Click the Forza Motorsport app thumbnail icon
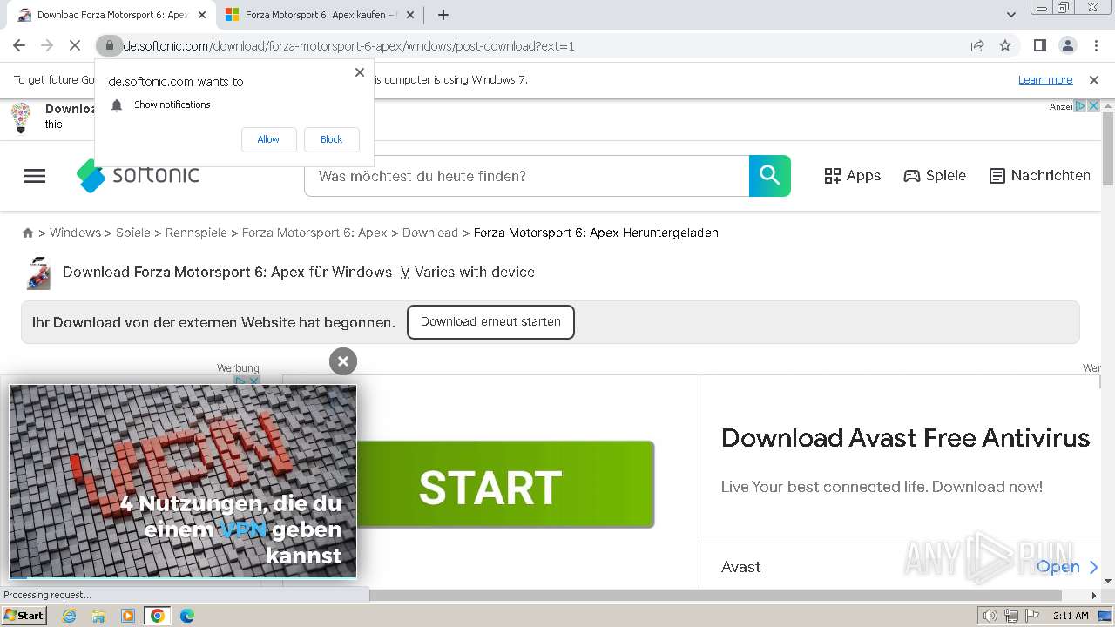The width and height of the screenshot is (1115, 627). point(38,273)
